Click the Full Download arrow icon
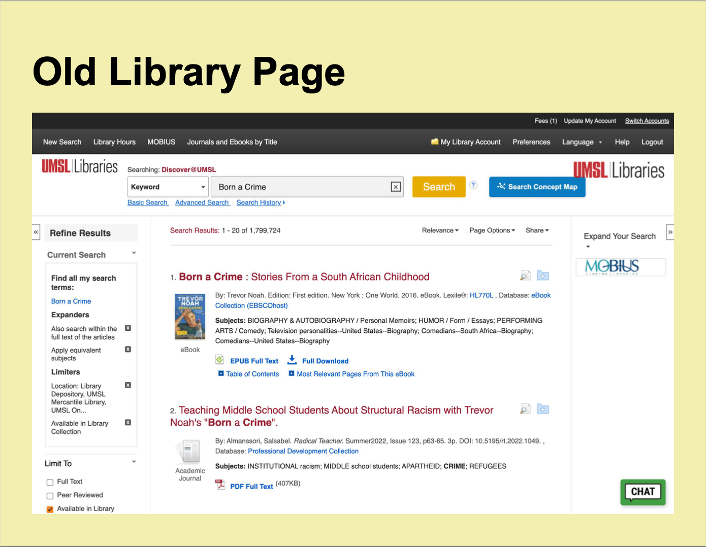Viewport: 706px width, 547px height. (292, 360)
